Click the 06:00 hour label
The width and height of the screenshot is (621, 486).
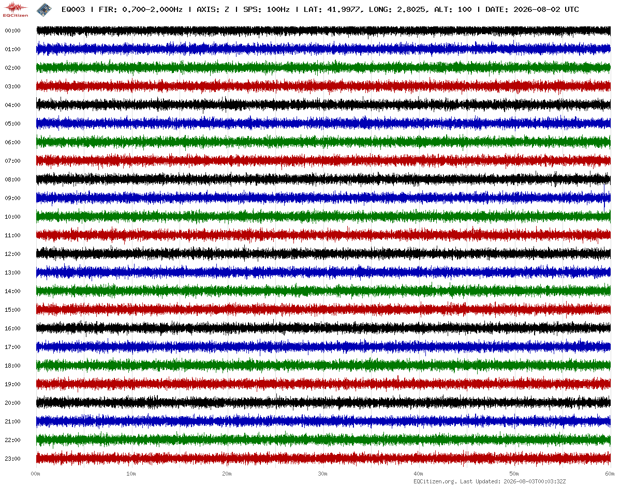[x=12, y=143]
